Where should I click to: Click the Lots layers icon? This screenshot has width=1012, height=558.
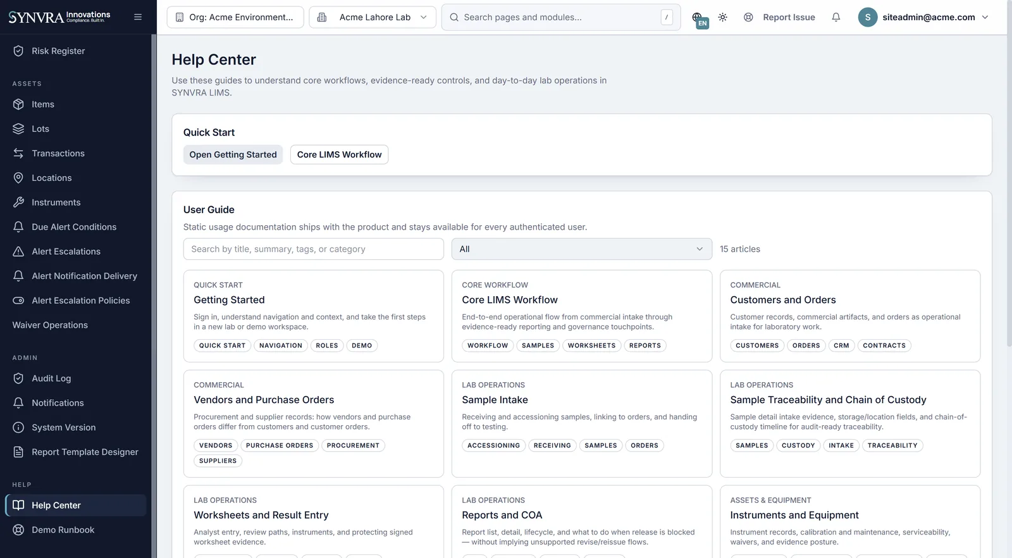[x=18, y=129]
